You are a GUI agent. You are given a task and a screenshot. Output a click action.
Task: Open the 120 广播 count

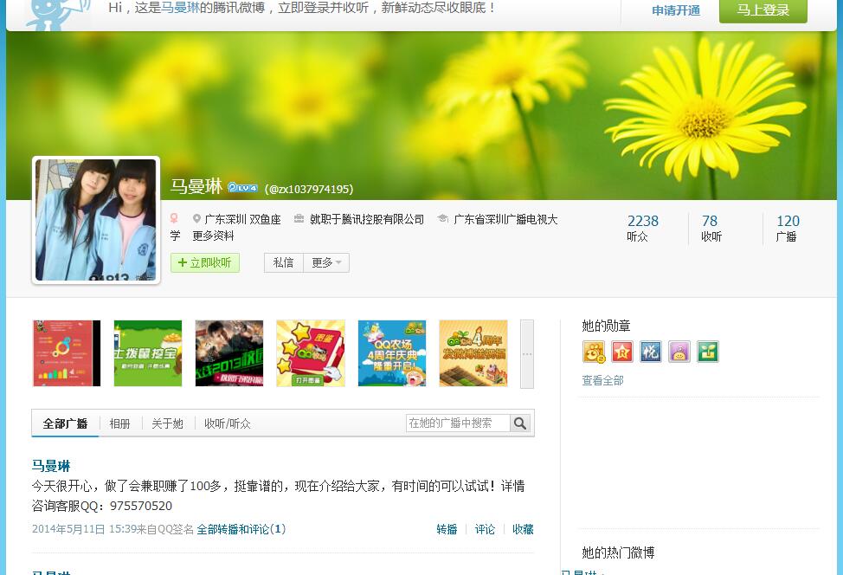tap(788, 228)
